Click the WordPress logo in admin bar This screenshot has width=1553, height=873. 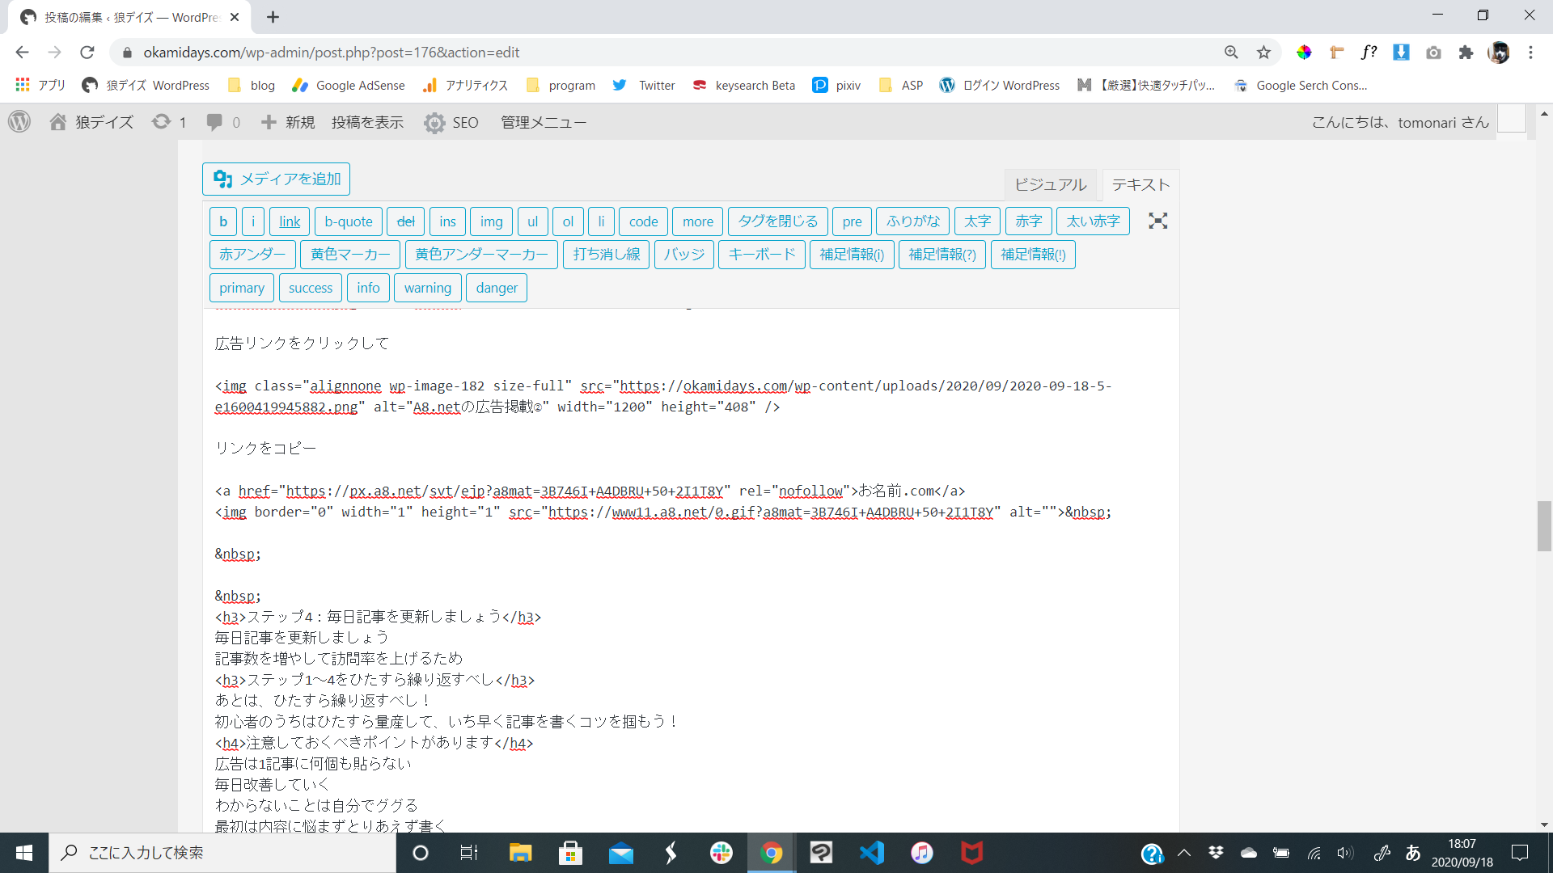tap(19, 122)
